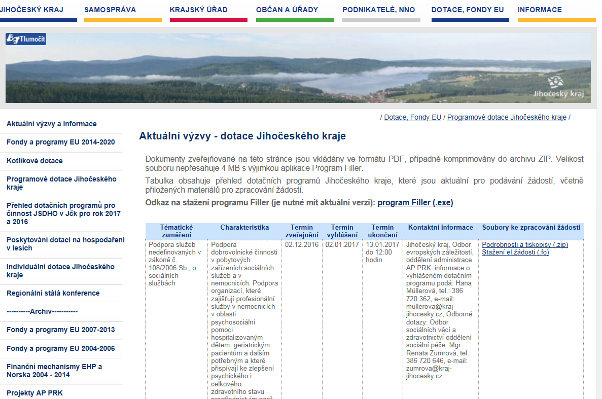Click the date cell 02.12.2016
The image size is (602, 399).
point(302,244)
